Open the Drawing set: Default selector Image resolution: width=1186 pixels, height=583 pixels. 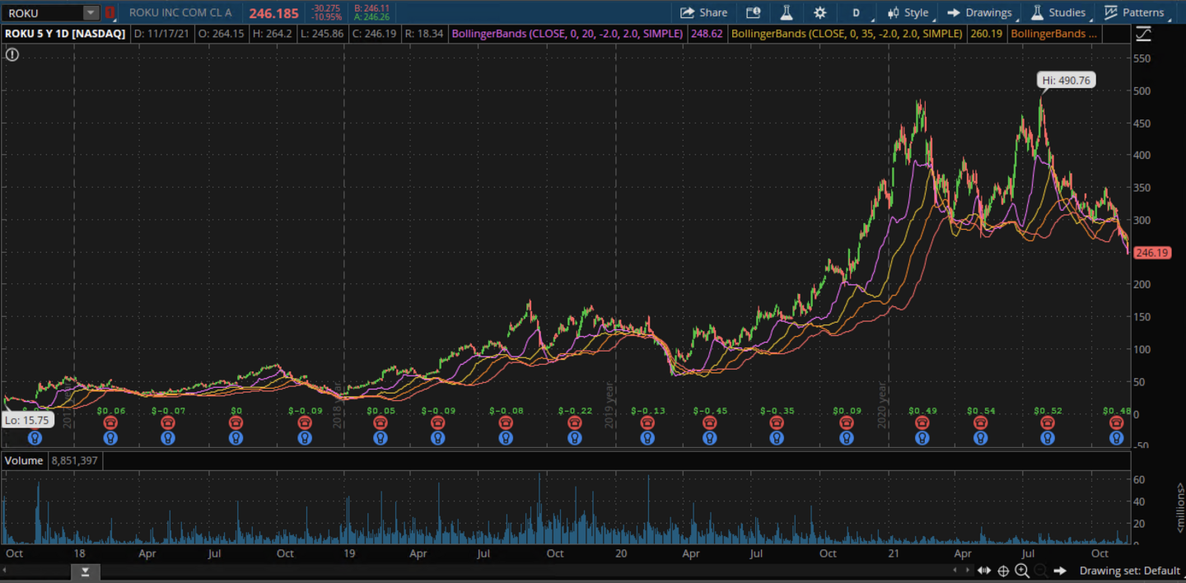coord(1130,571)
